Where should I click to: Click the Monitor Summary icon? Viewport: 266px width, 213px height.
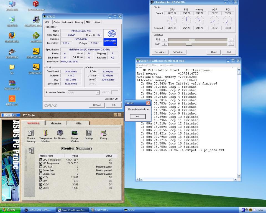31,133
